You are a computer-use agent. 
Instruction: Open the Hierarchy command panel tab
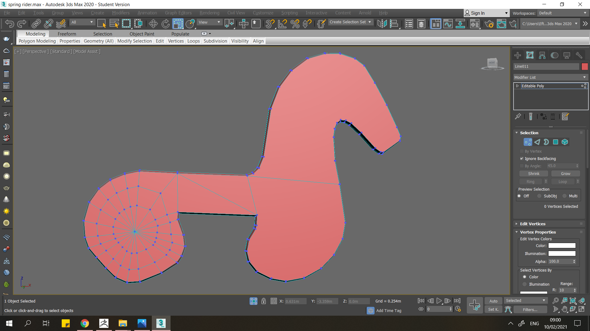pyautogui.click(x=542, y=55)
